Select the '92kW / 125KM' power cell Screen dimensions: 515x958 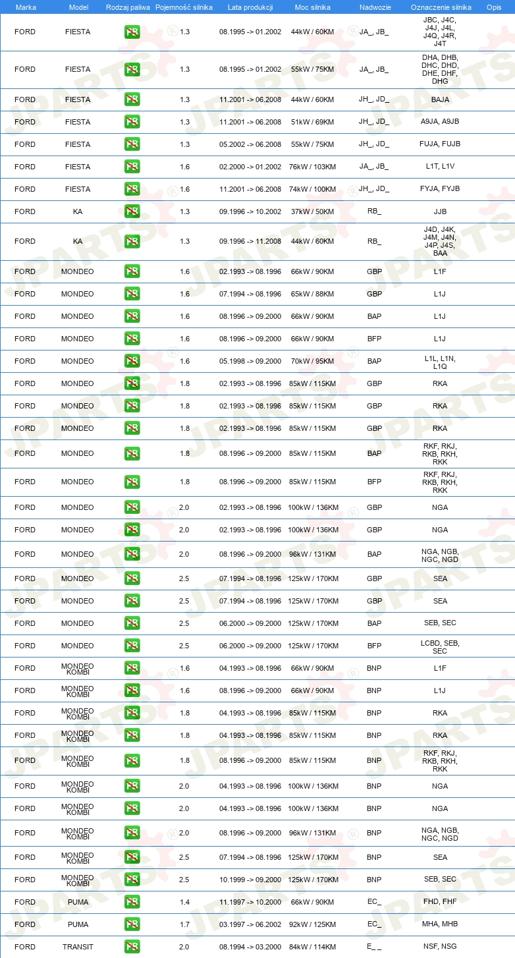[312, 924]
